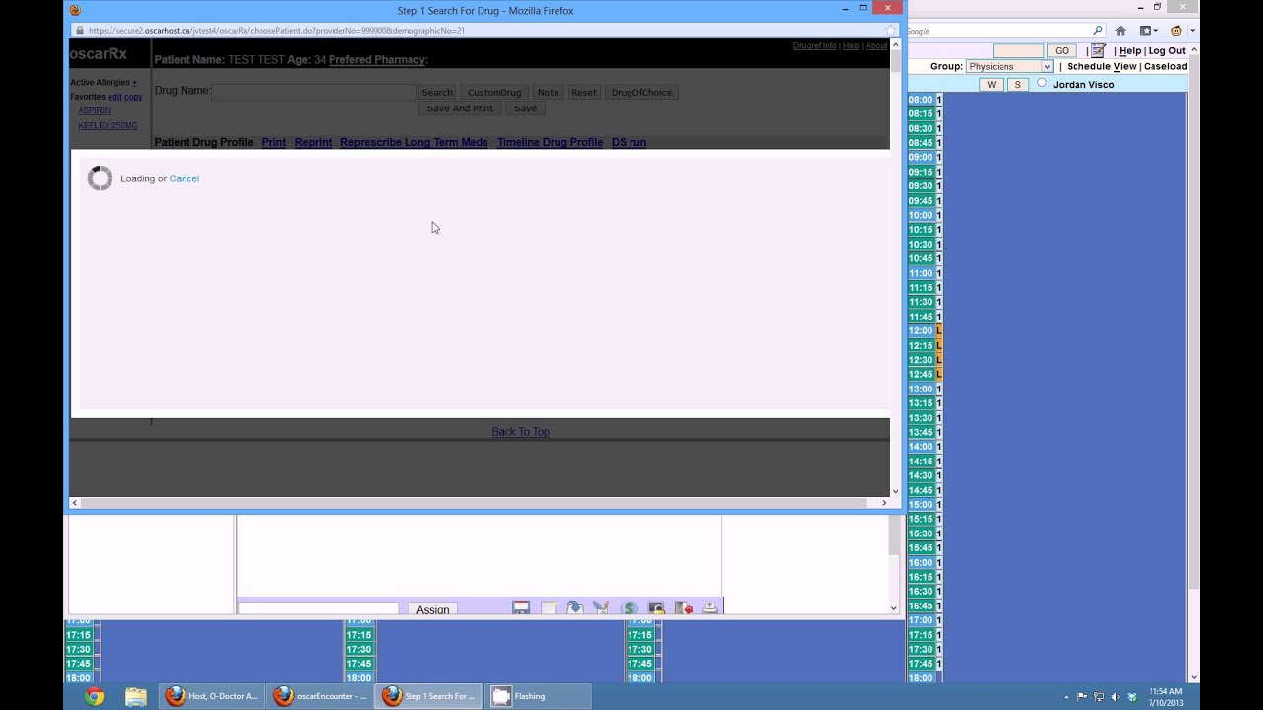The height and width of the screenshot is (710, 1263).
Task: Open File Explorer from the taskbar
Action: pyautogui.click(x=136, y=696)
